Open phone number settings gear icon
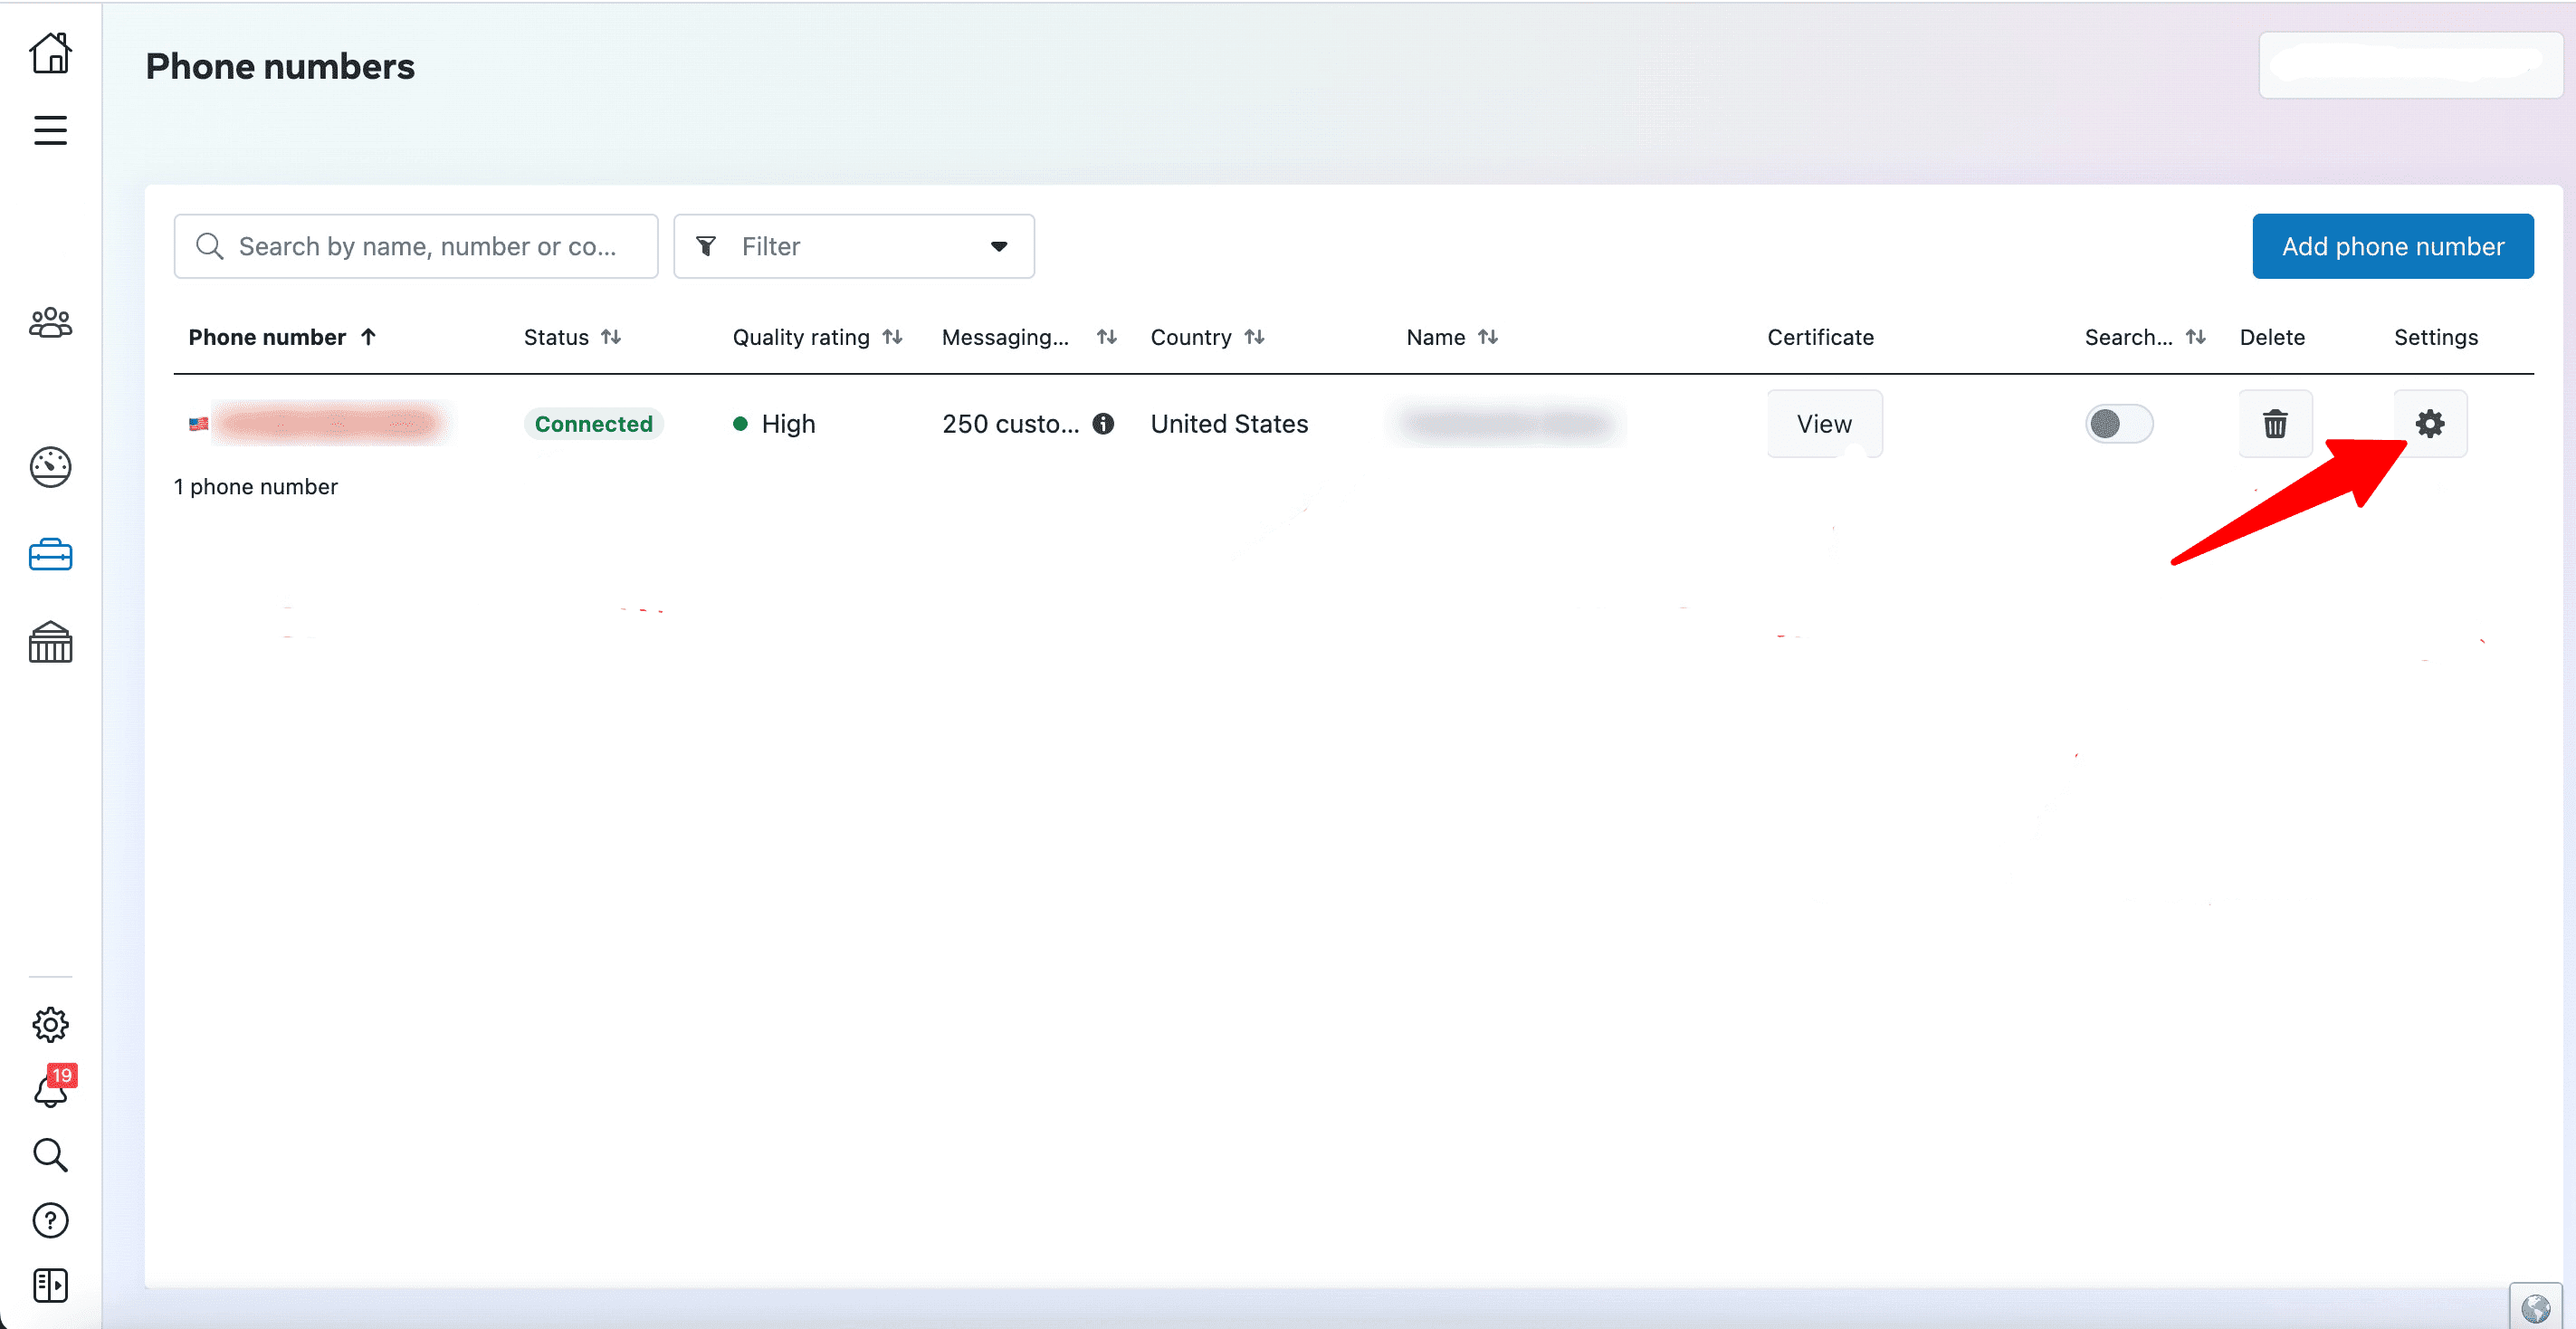The width and height of the screenshot is (2576, 1329). tap(2429, 424)
